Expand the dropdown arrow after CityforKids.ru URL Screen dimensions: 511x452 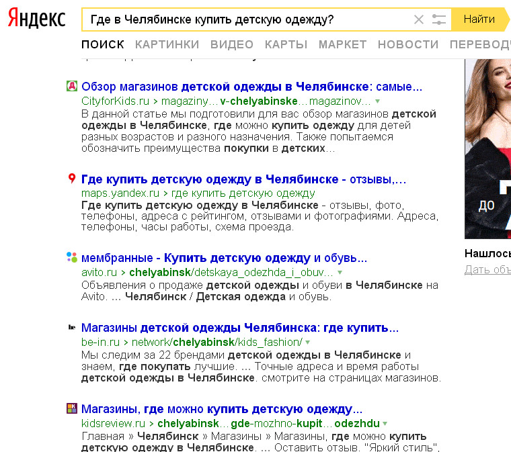[x=377, y=101]
